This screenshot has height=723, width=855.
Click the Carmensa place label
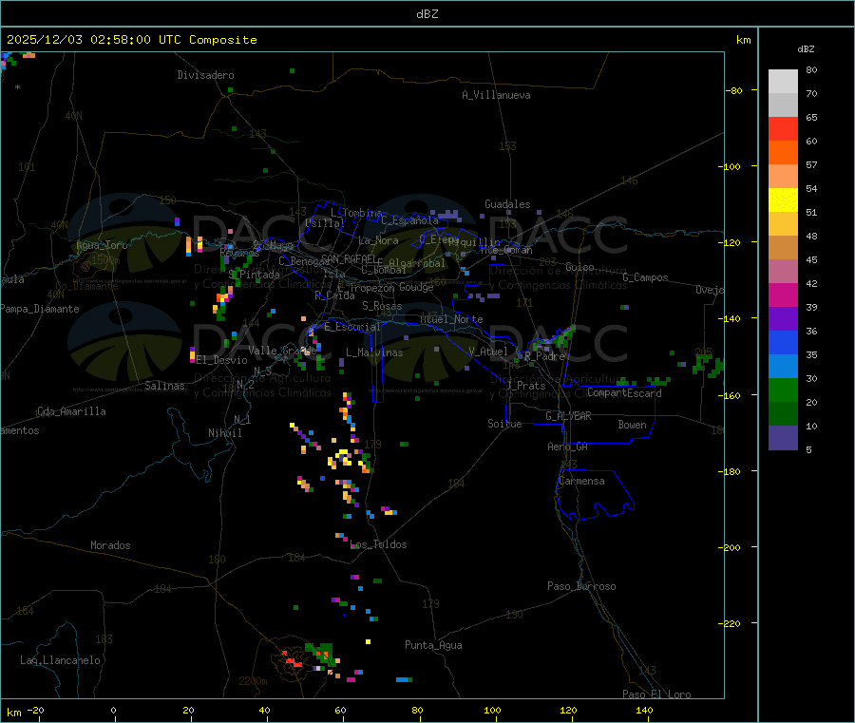[x=581, y=481]
